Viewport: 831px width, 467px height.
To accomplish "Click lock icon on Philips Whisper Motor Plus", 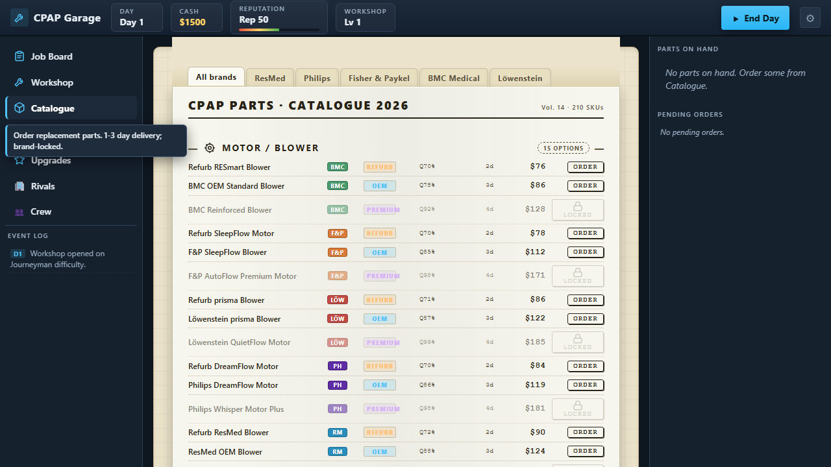I will pyautogui.click(x=578, y=405).
